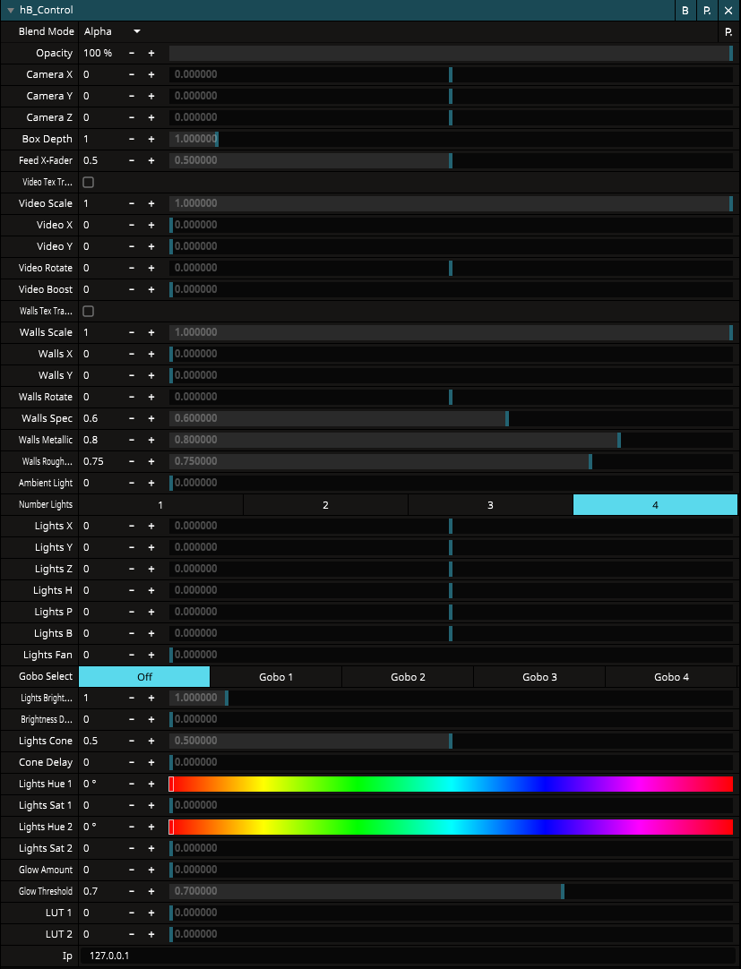Decrease Glow Threshold with minus button

[x=132, y=891]
